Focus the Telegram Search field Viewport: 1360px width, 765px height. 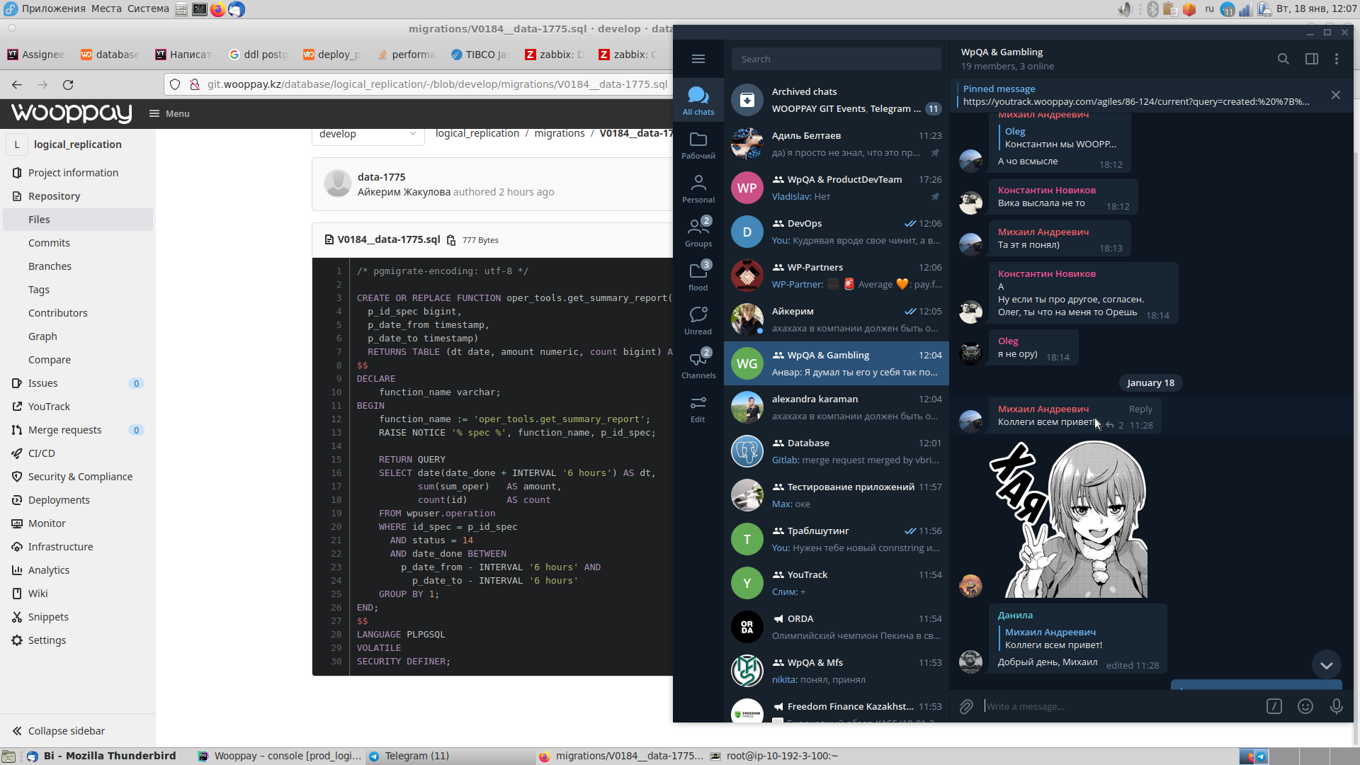[836, 59]
